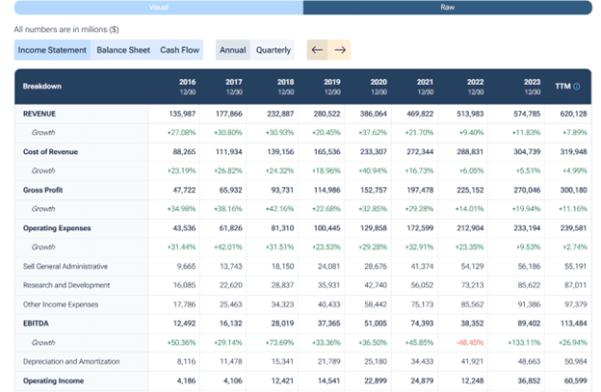Switch to the Raw view
This screenshot has width=601, height=392.
tap(447, 8)
